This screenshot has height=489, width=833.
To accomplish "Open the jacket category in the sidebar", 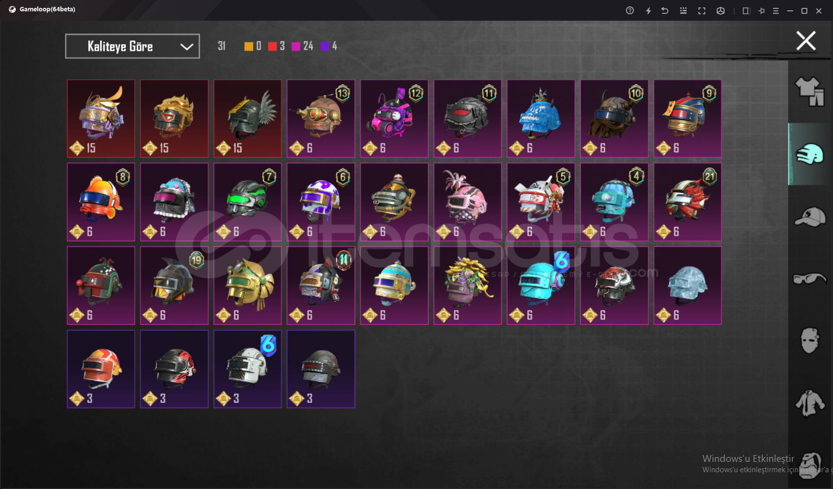I will pos(810,403).
